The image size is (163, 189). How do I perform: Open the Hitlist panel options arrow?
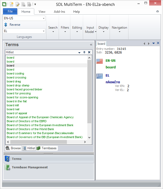(79, 52)
